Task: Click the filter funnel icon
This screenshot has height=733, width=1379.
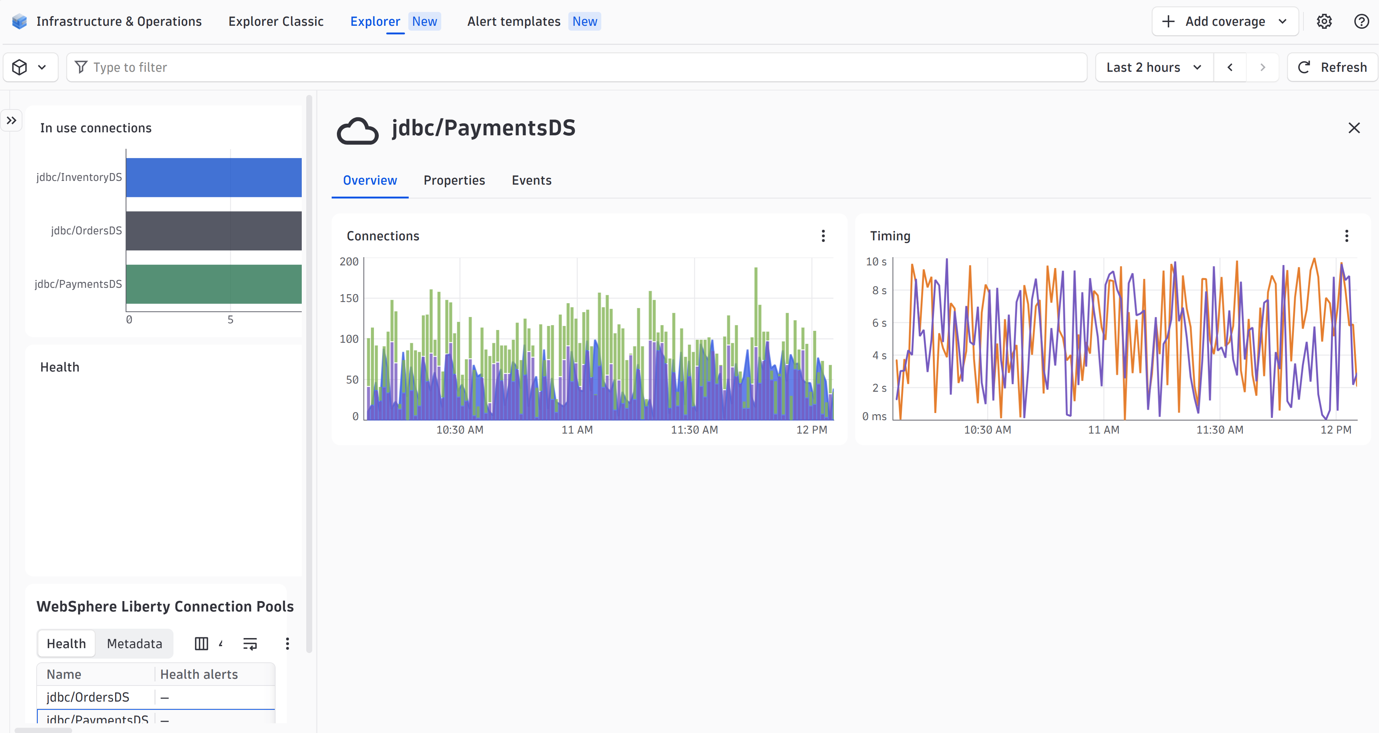Action: pos(81,67)
